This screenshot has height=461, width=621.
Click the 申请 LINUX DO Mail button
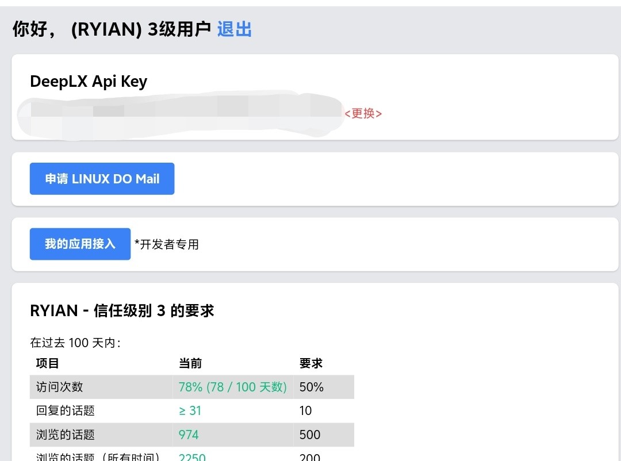pyautogui.click(x=102, y=179)
